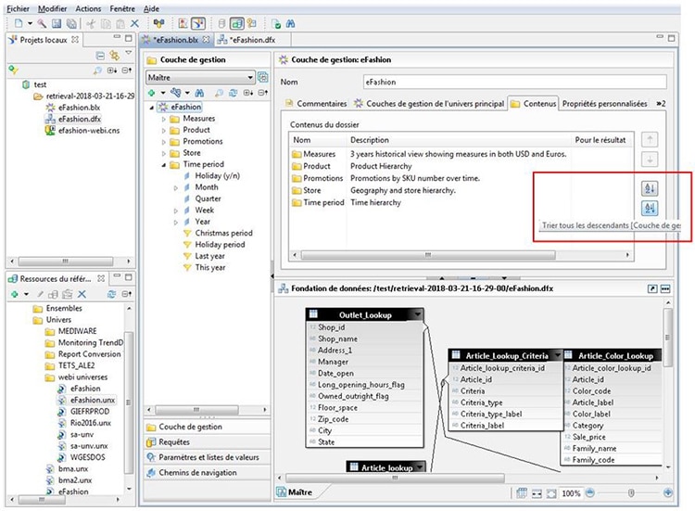Click the zoom in plus icon in data foundation
Screen dimensions: 695x511
[x=667, y=492]
